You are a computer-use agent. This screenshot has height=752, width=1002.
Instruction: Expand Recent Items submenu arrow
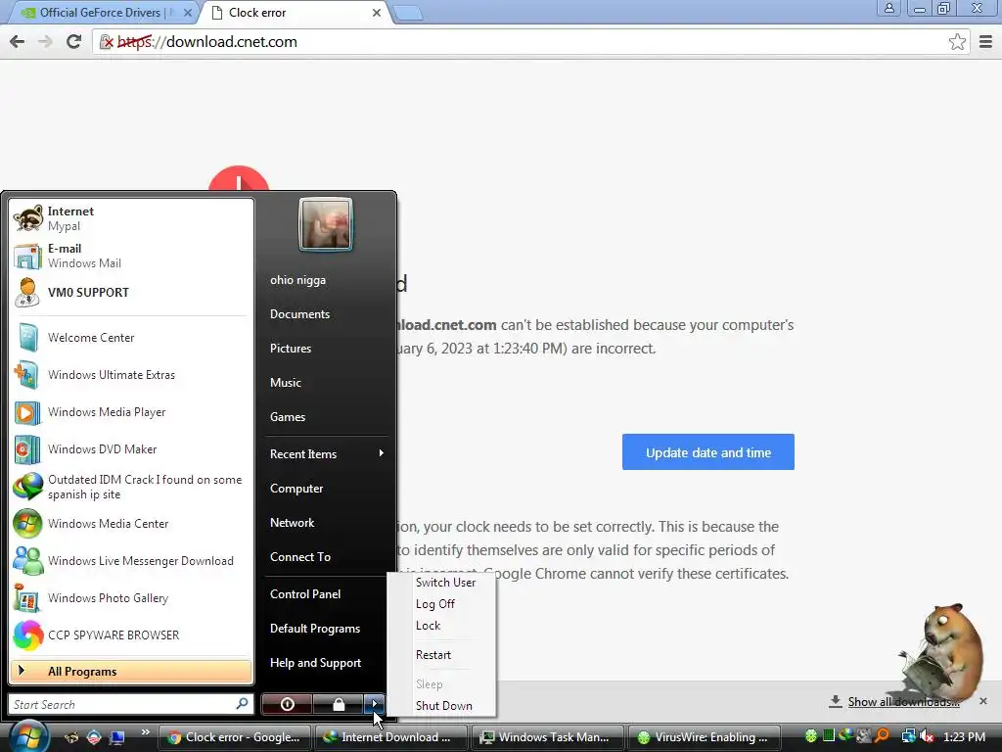pyautogui.click(x=381, y=453)
